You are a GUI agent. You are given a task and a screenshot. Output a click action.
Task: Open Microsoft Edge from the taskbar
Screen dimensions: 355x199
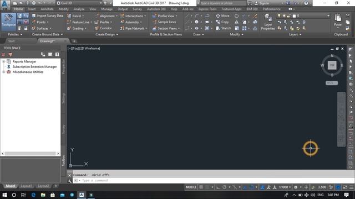coord(33,195)
